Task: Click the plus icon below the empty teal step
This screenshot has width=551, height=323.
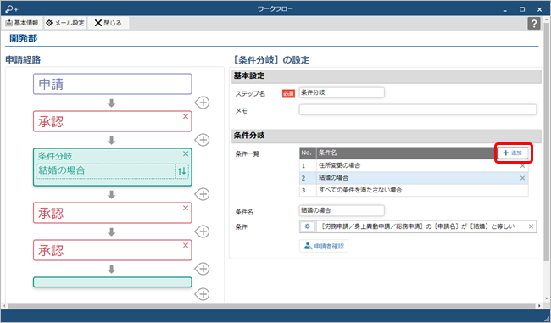Action: pyautogui.click(x=203, y=294)
